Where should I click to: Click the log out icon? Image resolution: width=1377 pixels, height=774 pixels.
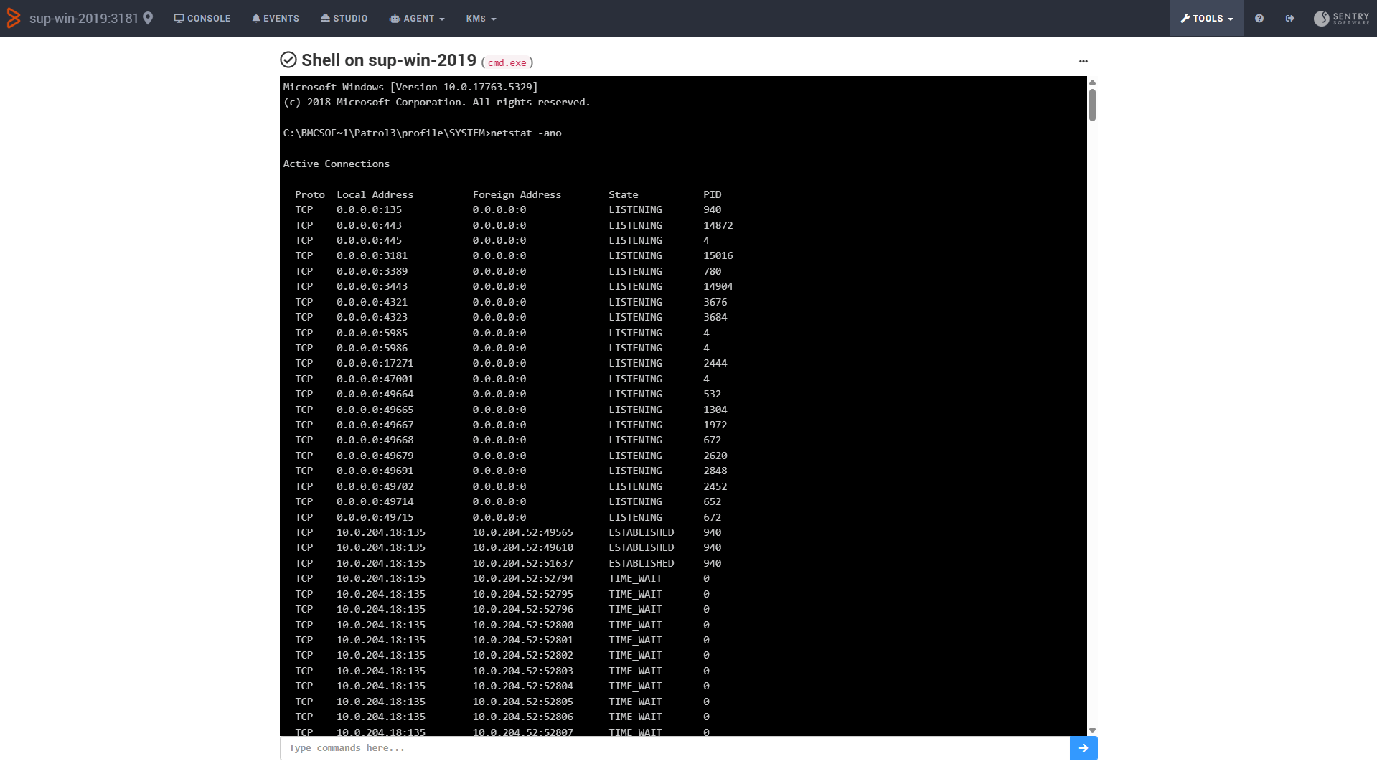[x=1289, y=19]
